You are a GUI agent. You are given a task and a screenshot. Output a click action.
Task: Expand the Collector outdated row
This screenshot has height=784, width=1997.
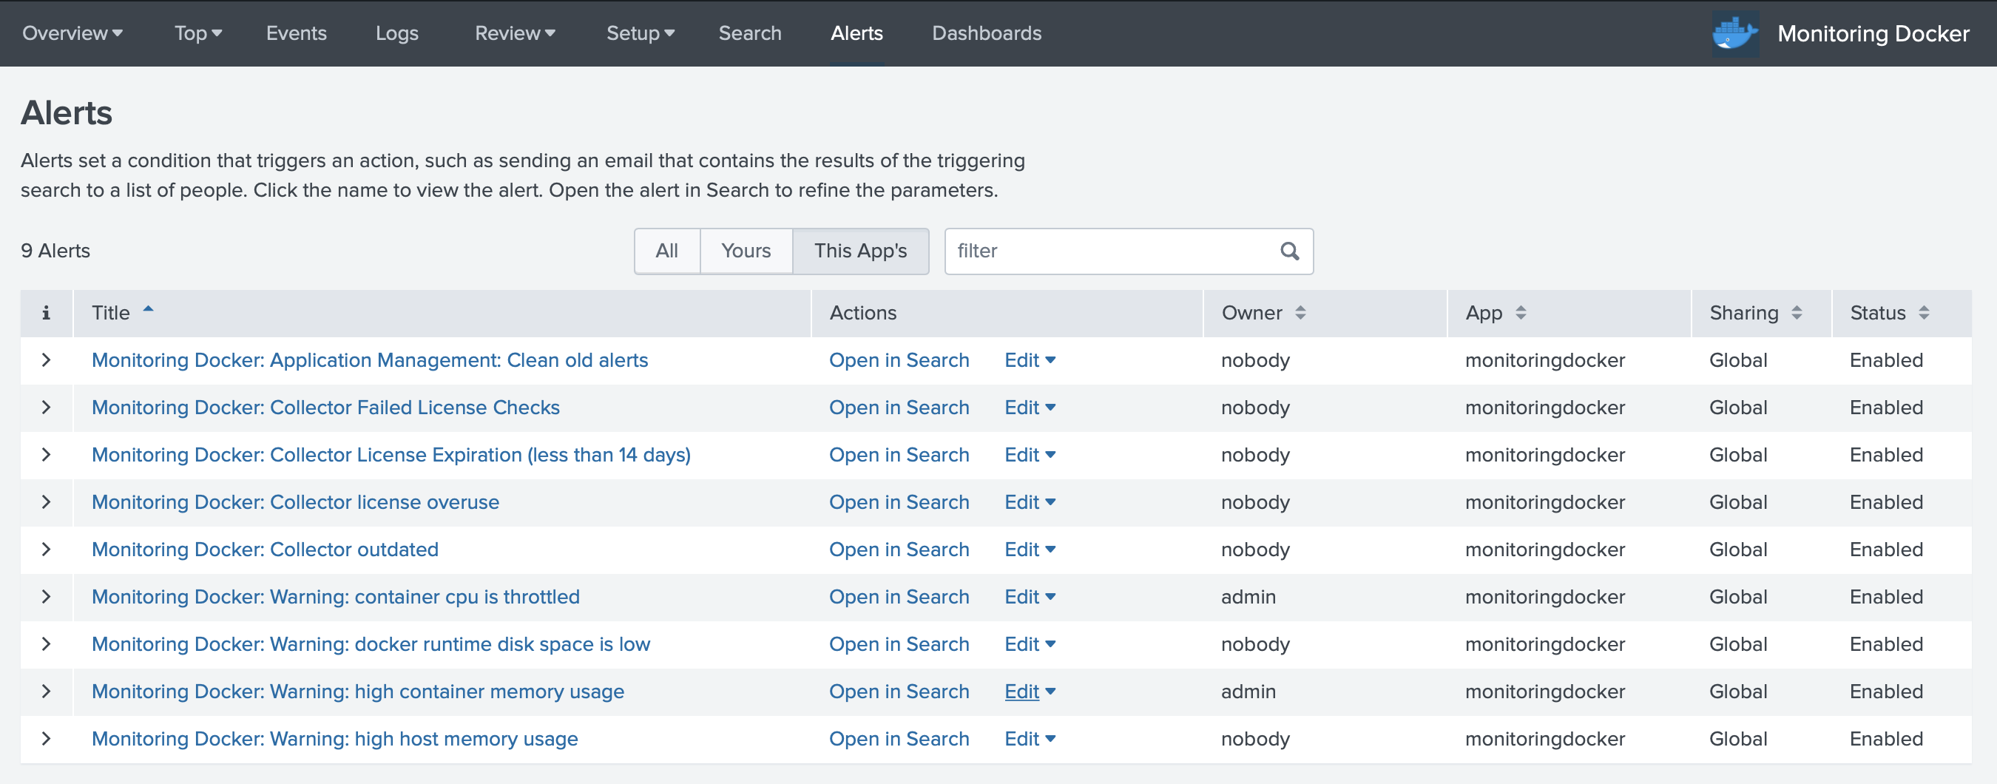[x=46, y=549]
